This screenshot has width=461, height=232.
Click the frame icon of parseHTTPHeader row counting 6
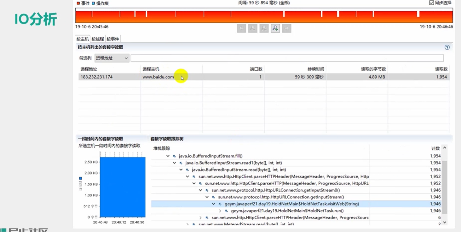[x=207, y=218]
